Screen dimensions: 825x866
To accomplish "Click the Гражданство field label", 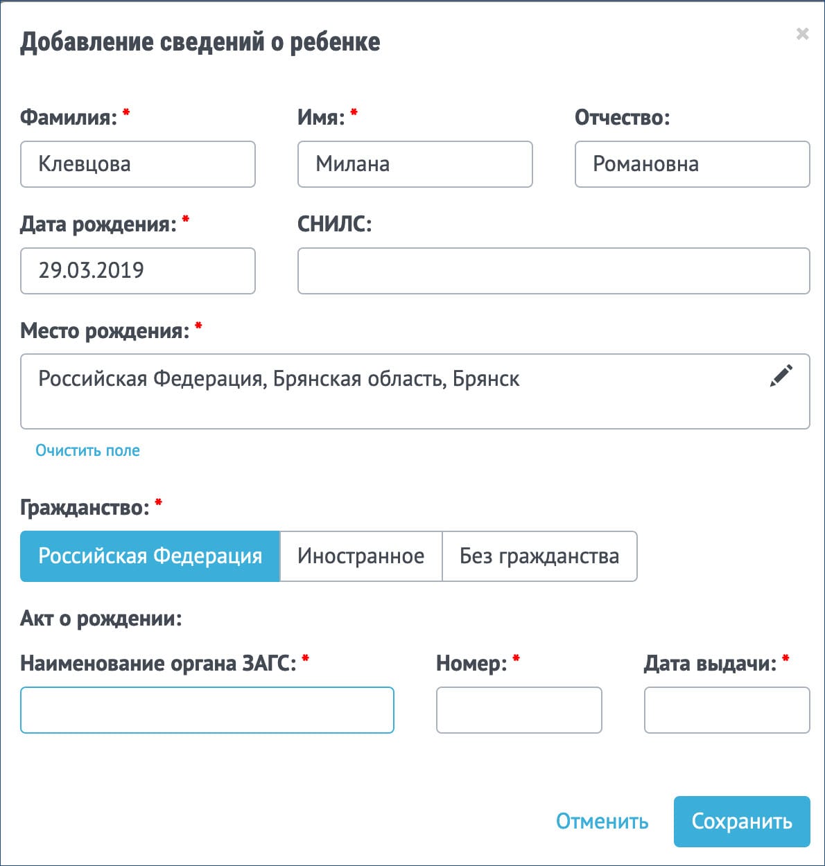I will [x=85, y=508].
